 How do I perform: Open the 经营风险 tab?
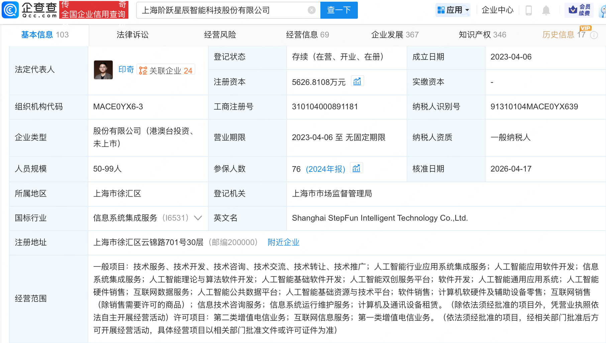pos(220,35)
